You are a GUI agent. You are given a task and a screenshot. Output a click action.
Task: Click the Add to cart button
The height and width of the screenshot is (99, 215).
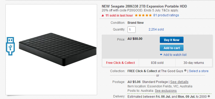(172, 48)
